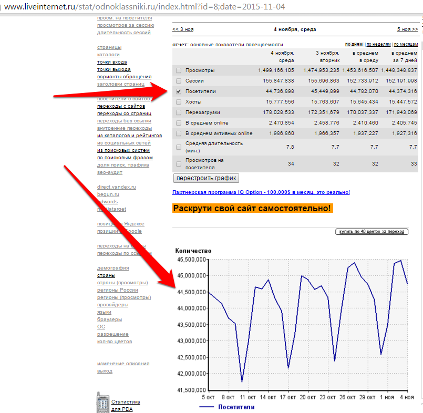
Task: Open точки входа in sidebar
Action: pos(112,62)
